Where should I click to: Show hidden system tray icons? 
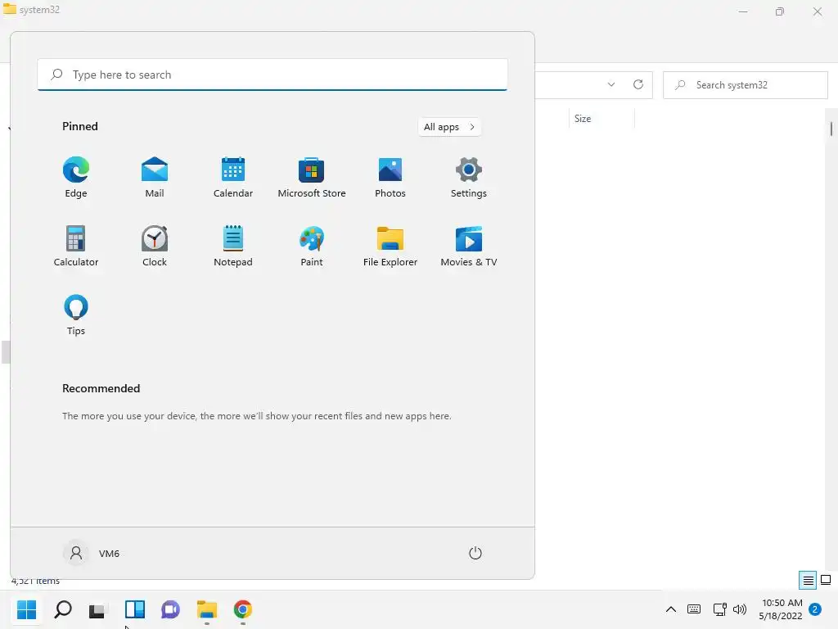[x=671, y=609]
